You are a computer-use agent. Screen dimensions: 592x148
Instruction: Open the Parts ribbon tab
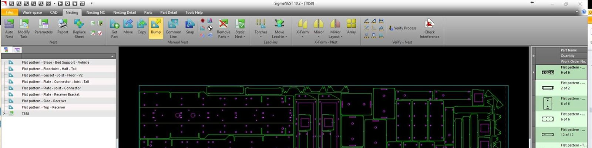tap(148, 12)
